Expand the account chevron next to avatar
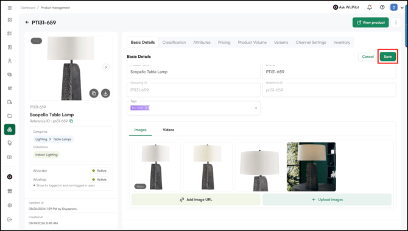 point(402,7)
